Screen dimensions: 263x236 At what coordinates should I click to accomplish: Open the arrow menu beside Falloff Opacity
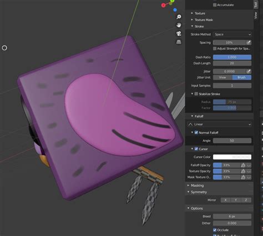point(249,165)
